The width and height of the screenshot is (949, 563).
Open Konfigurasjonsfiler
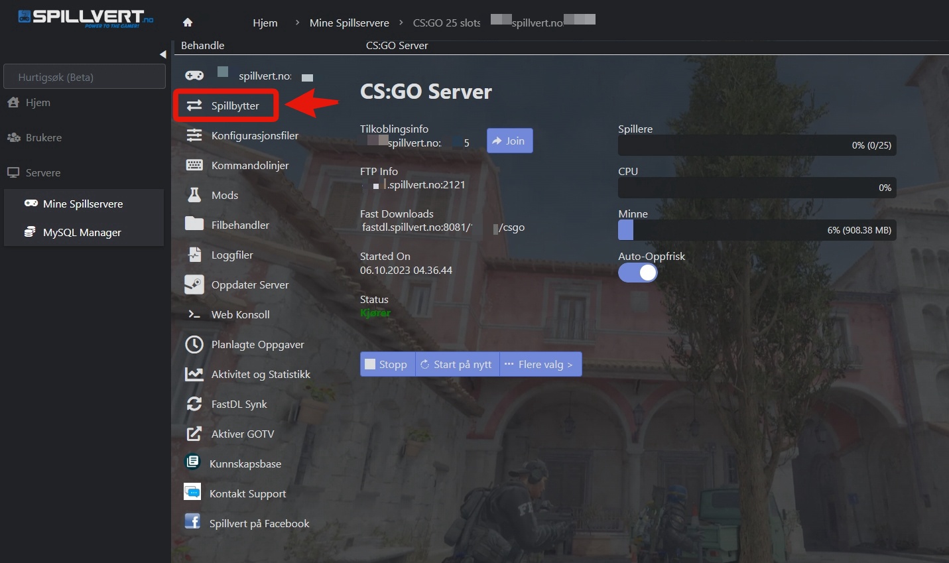[x=255, y=136]
